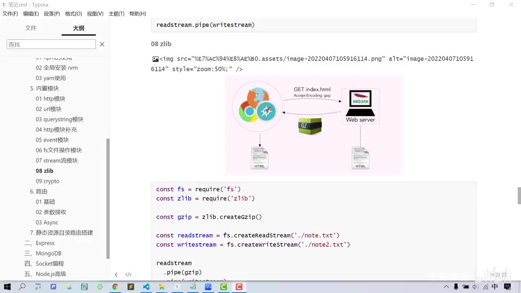Open the Wi-Fi network tray icon
The image size is (521, 293).
[x=486, y=287]
